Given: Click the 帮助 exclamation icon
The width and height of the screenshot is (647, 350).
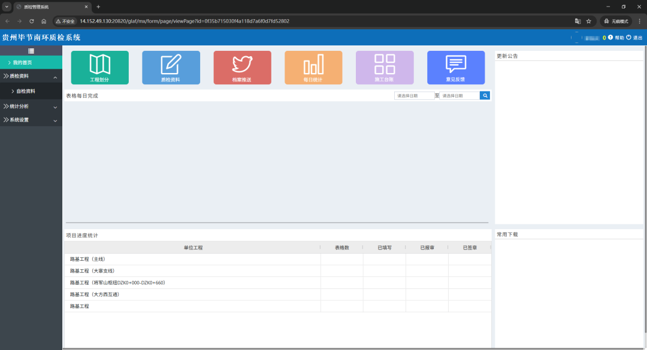Looking at the screenshot, I should [x=610, y=38].
